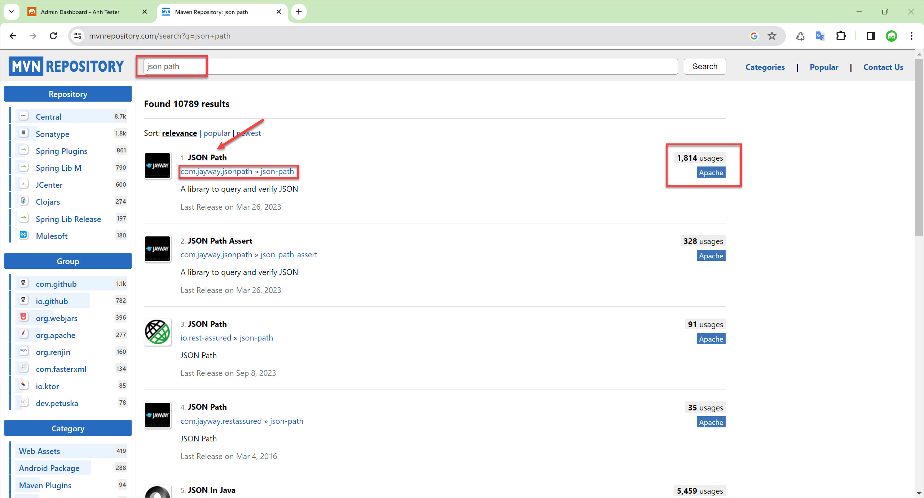Click the io.ktor group icon
924x498 pixels.
click(23, 385)
